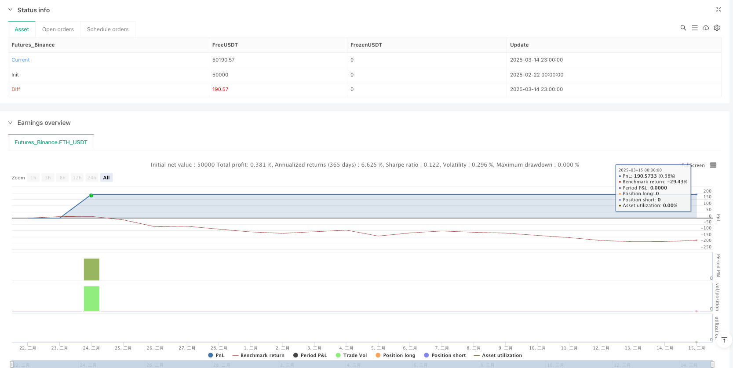Toggle Position short series in legend
733x368 pixels.
[x=445, y=355]
